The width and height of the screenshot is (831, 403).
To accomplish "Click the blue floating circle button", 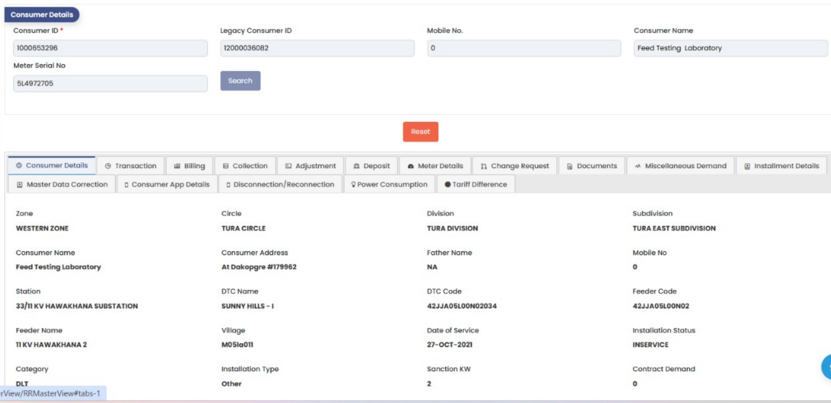I will (827, 367).
